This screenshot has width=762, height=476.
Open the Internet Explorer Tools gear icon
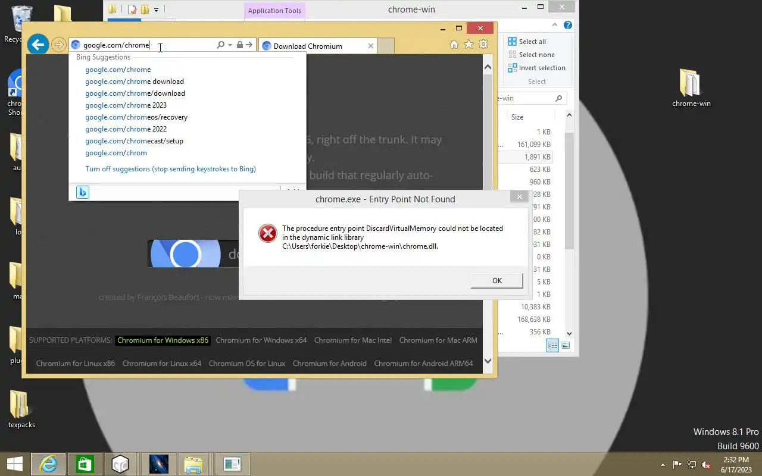click(483, 45)
